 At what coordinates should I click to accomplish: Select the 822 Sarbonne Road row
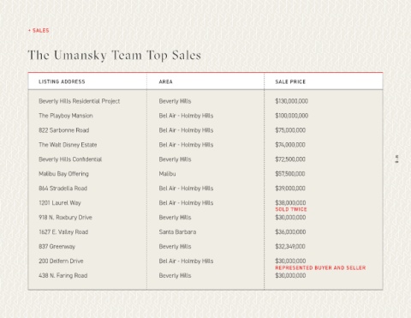pyautogui.click(x=205, y=130)
